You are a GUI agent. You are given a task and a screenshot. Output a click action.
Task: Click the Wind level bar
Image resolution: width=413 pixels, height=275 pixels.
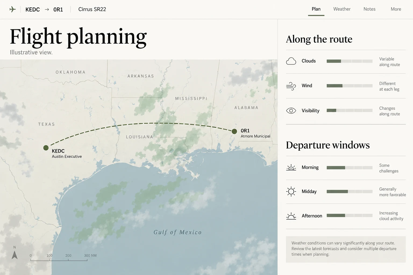350,86
